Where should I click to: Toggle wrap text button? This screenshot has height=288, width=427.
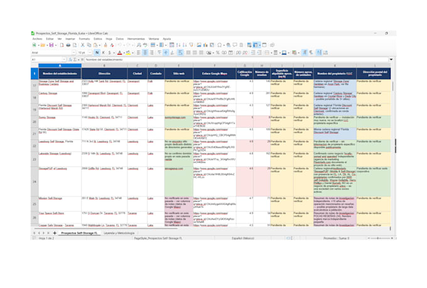pos(180,53)
